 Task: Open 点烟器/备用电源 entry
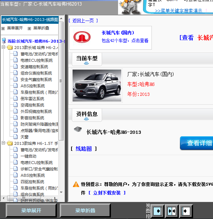[x=39, y=131]
